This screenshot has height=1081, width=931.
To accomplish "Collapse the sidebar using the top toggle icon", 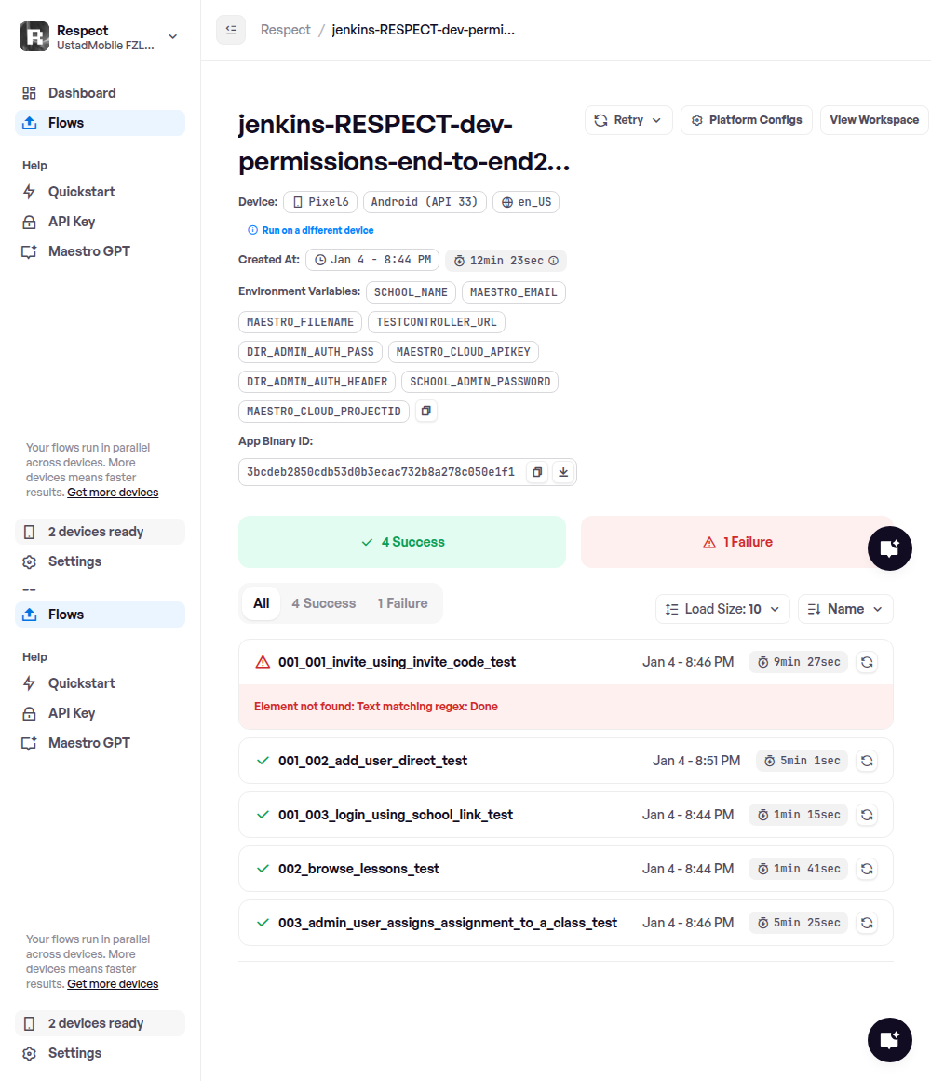I will click(x=231, y=30).
